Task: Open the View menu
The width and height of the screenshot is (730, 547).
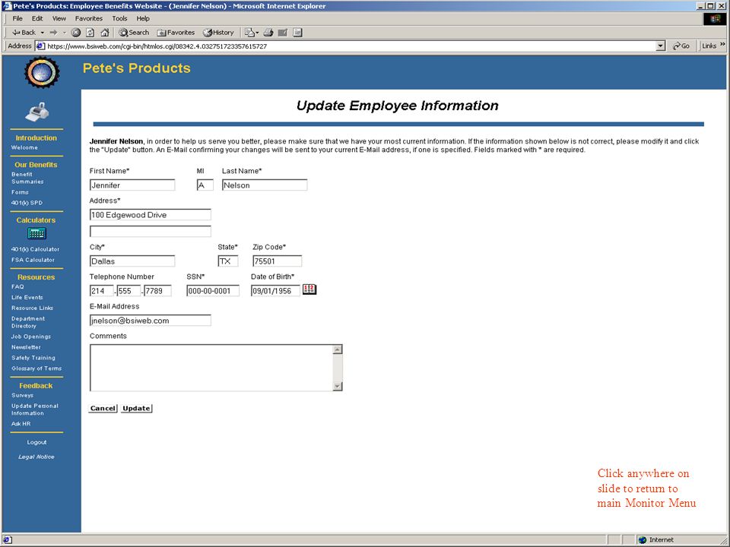Action: coord(59,18)
